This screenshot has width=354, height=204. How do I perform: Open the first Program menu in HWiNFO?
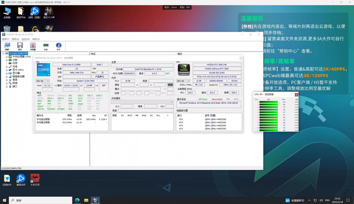tap(6, 39)
